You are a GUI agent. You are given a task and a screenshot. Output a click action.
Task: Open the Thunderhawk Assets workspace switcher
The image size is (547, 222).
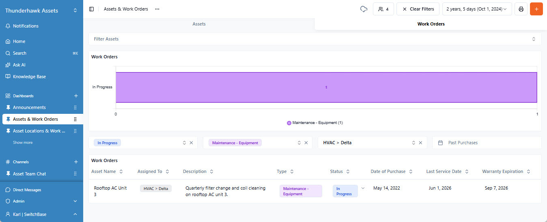(41, 11)
